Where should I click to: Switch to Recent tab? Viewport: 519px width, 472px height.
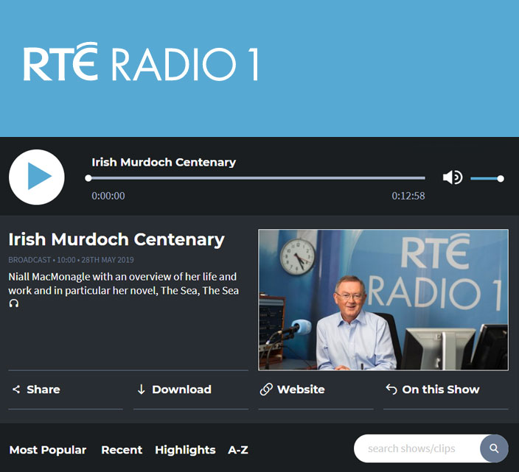pyautogui.click(x=122, y=450)
